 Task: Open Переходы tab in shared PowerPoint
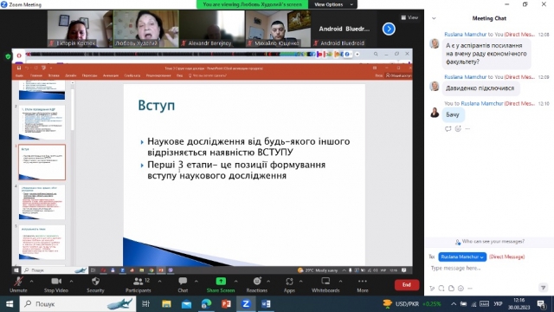90,75
